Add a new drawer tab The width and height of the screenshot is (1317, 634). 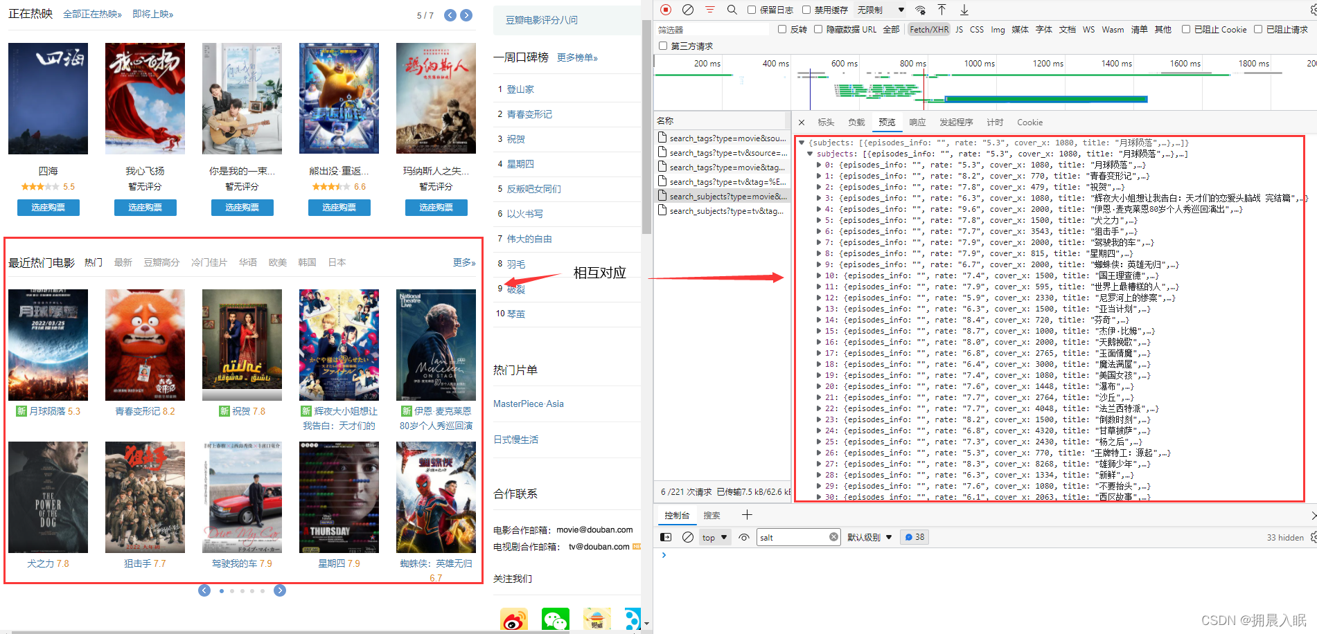(747, 515)
